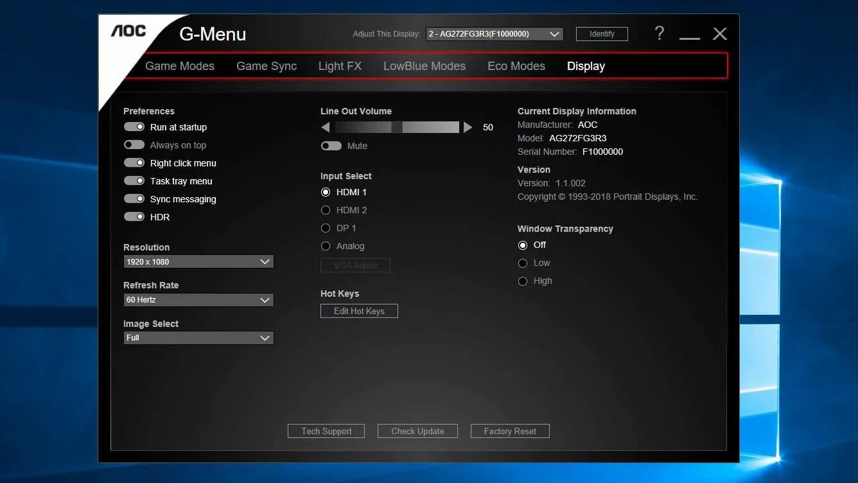Set window transparency to Low
This screenshot has width=858, height=483.
pos(523,263)
